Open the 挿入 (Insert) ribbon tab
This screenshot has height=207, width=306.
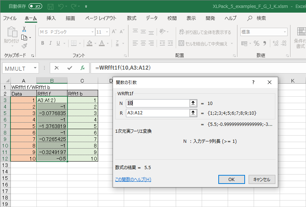pos(51,18)
